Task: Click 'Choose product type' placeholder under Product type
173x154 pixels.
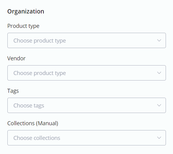Action: tap(40, 41)
